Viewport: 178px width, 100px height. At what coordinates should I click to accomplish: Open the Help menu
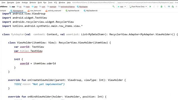[x=69, y=2]
